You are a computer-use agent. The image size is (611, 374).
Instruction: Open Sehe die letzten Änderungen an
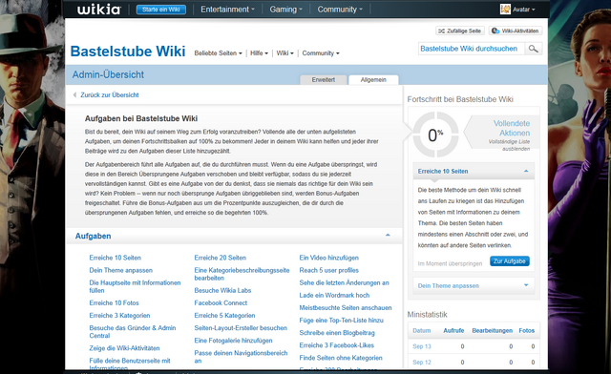tap(344, 282)
